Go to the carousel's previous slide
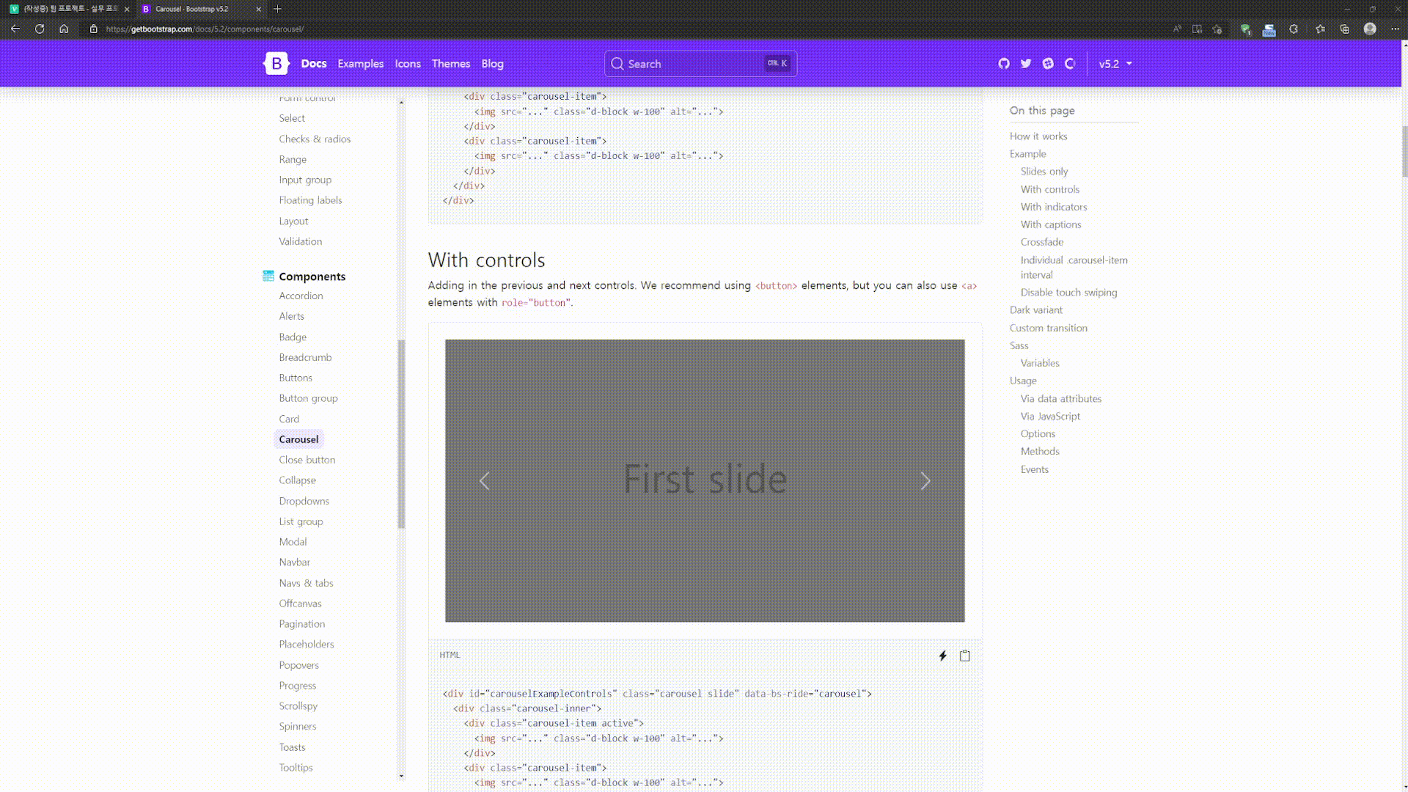Screen dimensions: 1408x792 coord(484,481)
